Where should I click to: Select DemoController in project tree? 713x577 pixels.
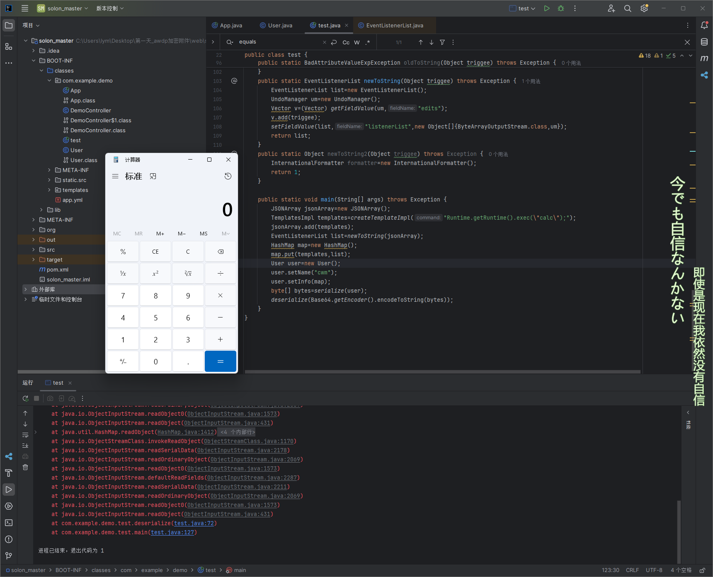(x=90, y=110)
